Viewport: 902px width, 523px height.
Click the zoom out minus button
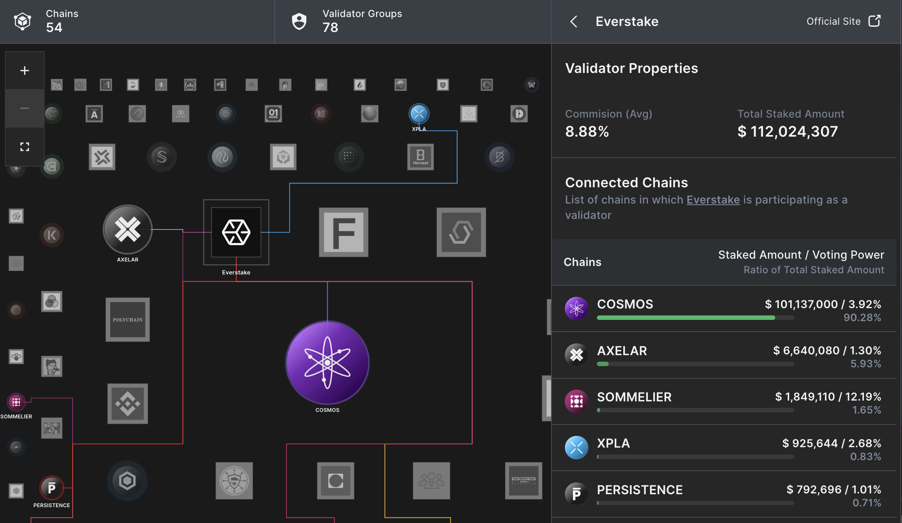point(25,108)
